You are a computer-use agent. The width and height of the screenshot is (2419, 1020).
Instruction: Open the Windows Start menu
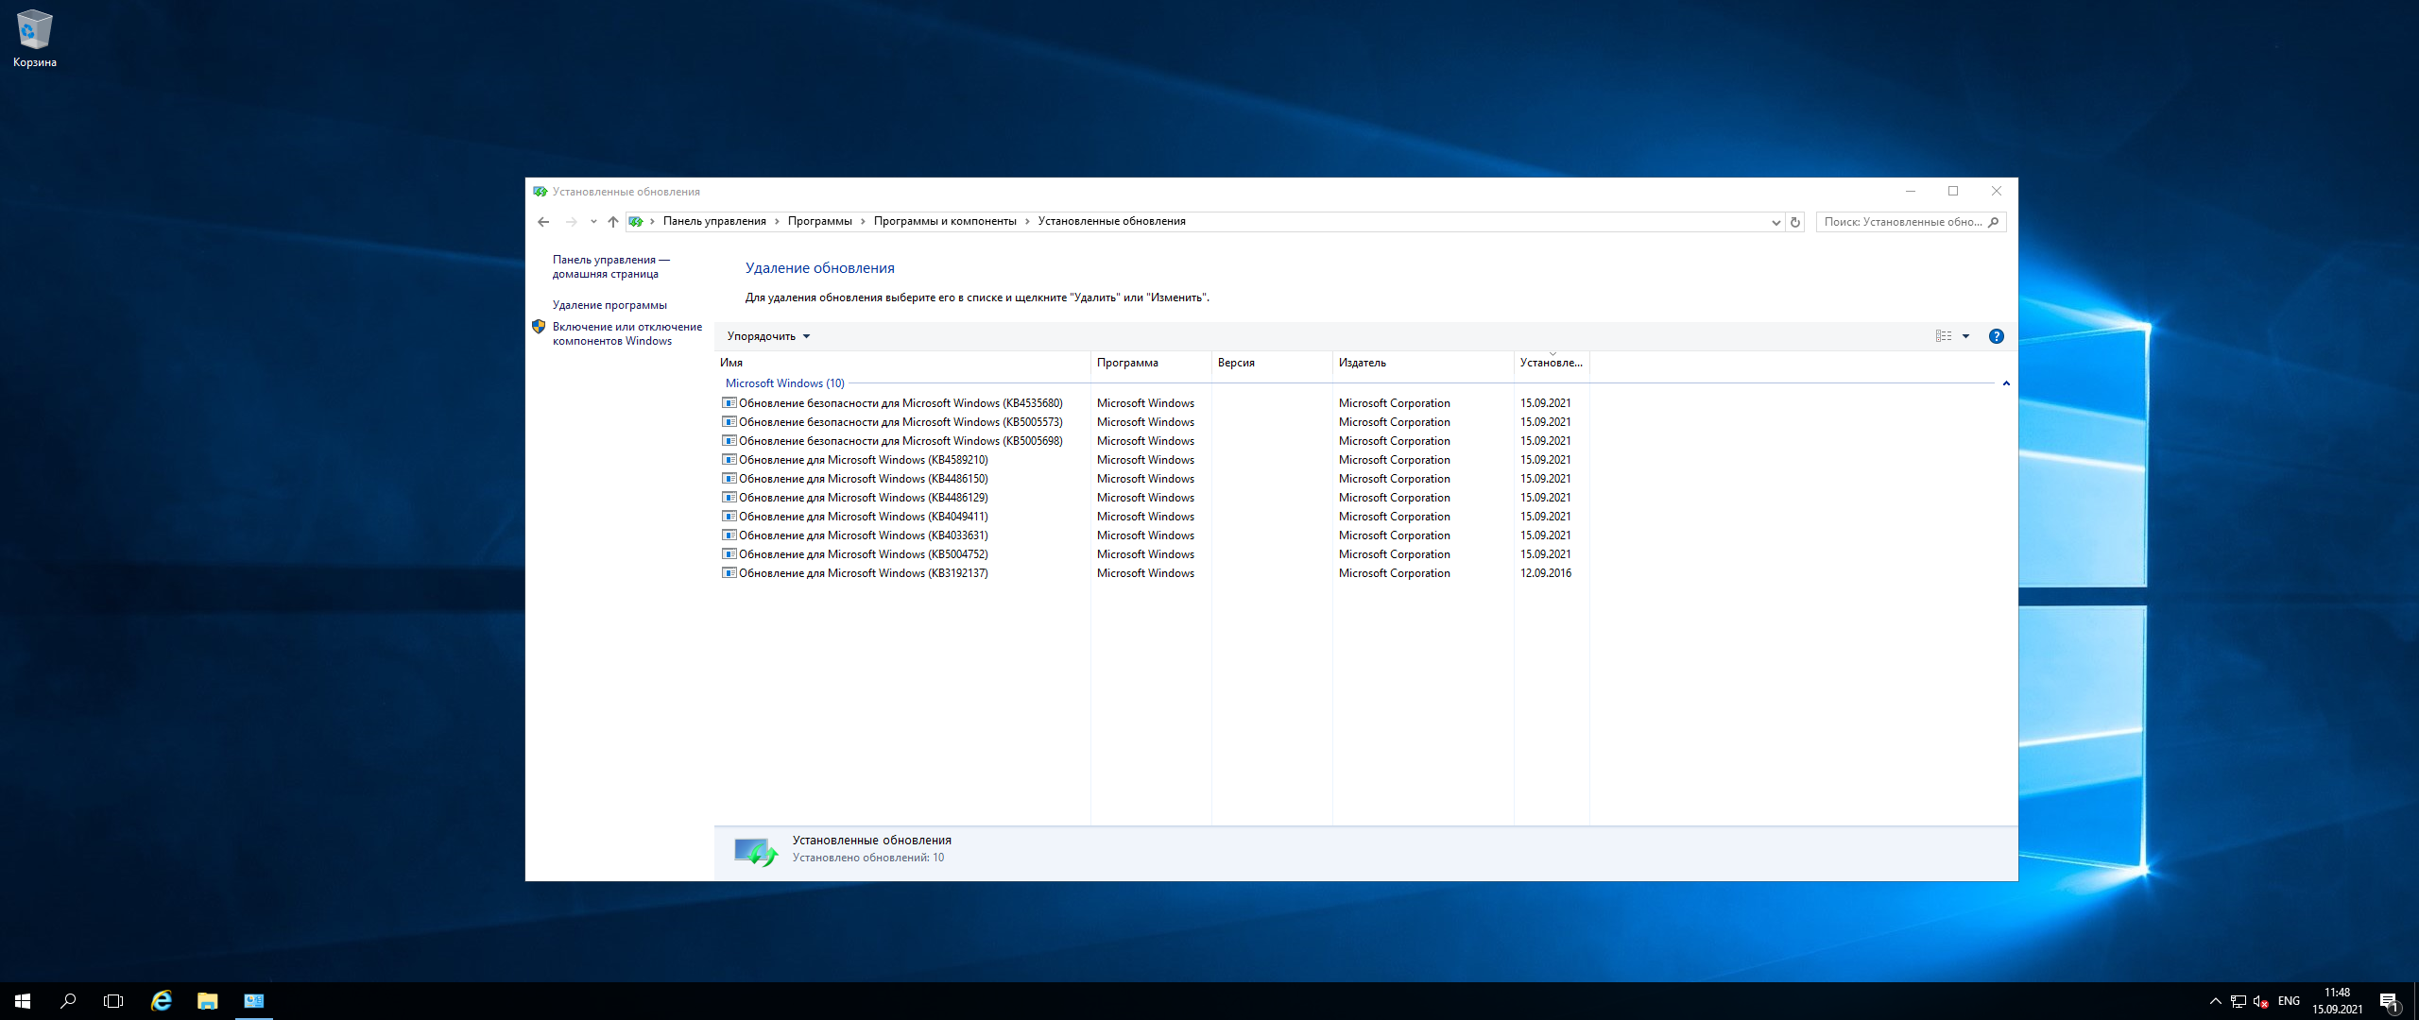click(x=23, y=1001)
